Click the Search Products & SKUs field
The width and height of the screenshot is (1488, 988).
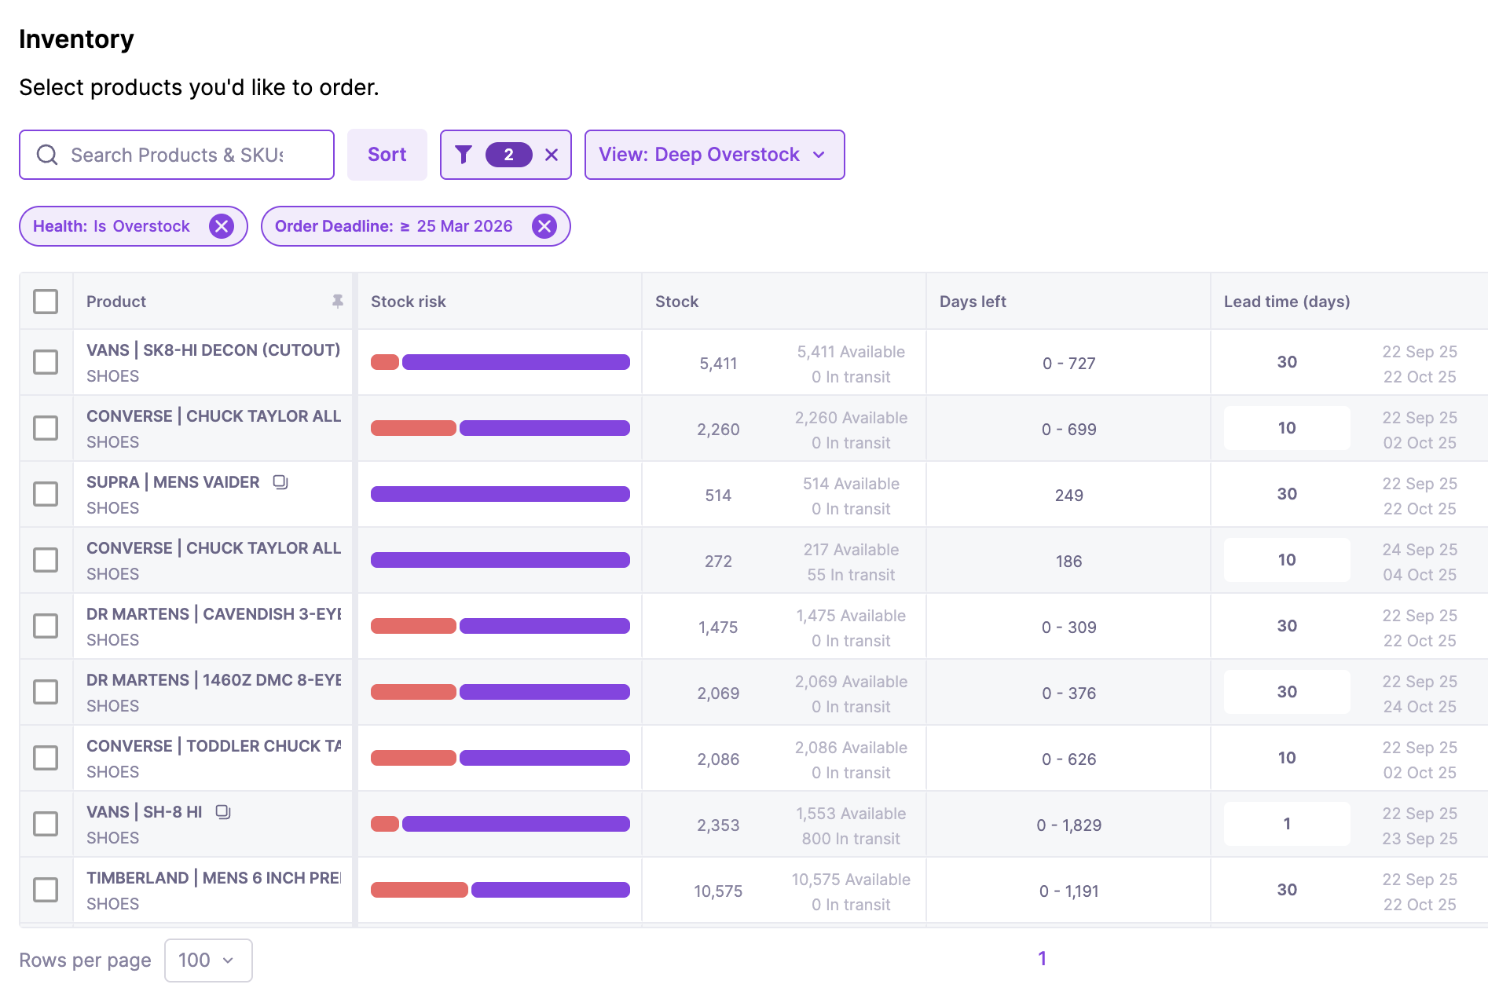[177, 155]
